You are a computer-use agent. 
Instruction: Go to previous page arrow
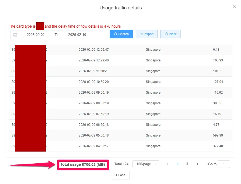point(167,164)
